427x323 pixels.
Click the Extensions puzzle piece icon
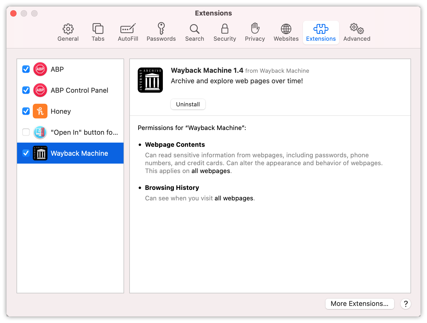[321, 32]
